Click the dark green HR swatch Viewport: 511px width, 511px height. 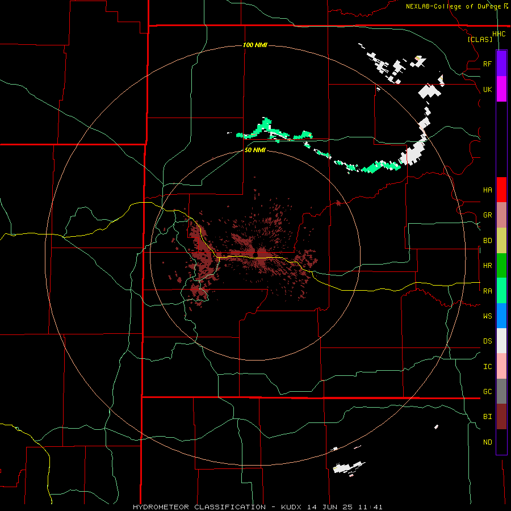click(x=501, y=266)
